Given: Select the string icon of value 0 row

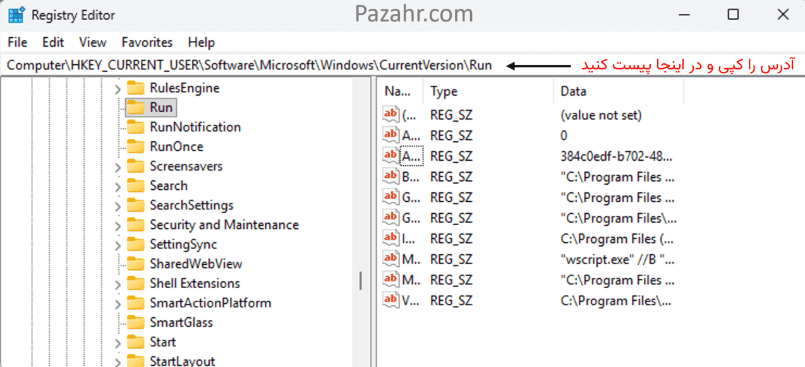Looking at the screenshot, I should [x=391, y=135].
